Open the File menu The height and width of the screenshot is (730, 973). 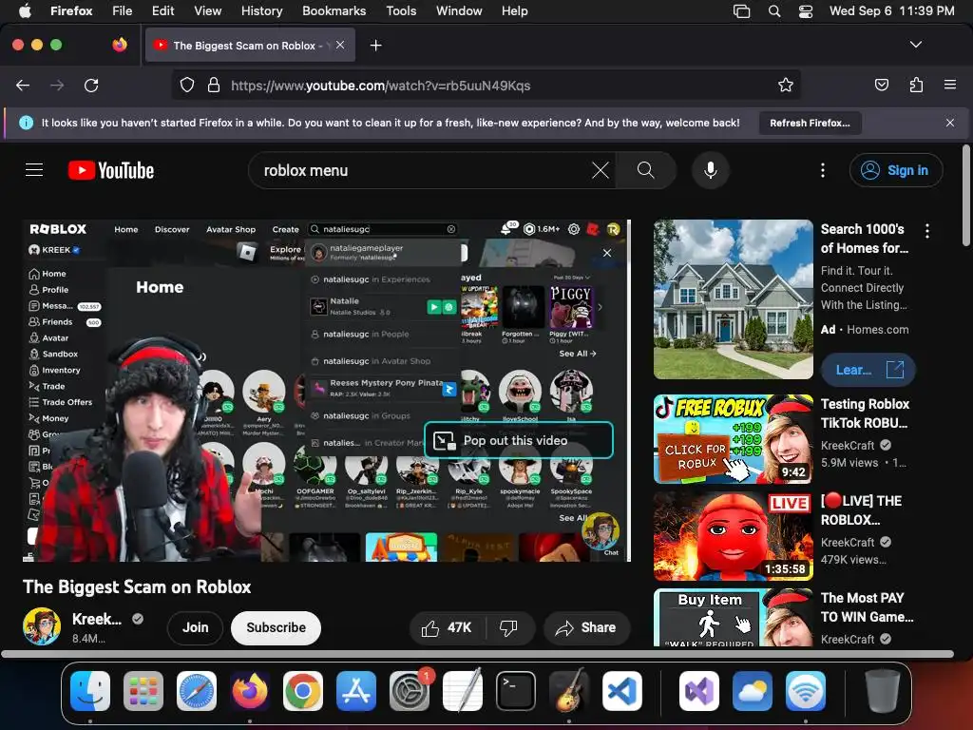122,10
